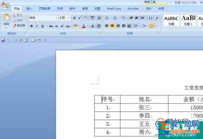Click Save in Quick Access Toolbar
The height and width of the screenshot is (139, 203).
click(3, 40)
